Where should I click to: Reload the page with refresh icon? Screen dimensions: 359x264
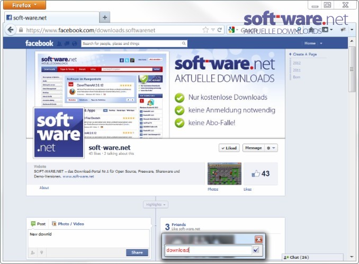pos(220,30)
